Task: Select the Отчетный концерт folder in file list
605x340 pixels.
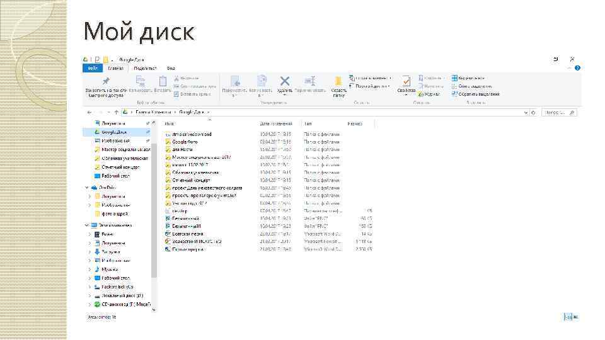Action: coord(188,181)
